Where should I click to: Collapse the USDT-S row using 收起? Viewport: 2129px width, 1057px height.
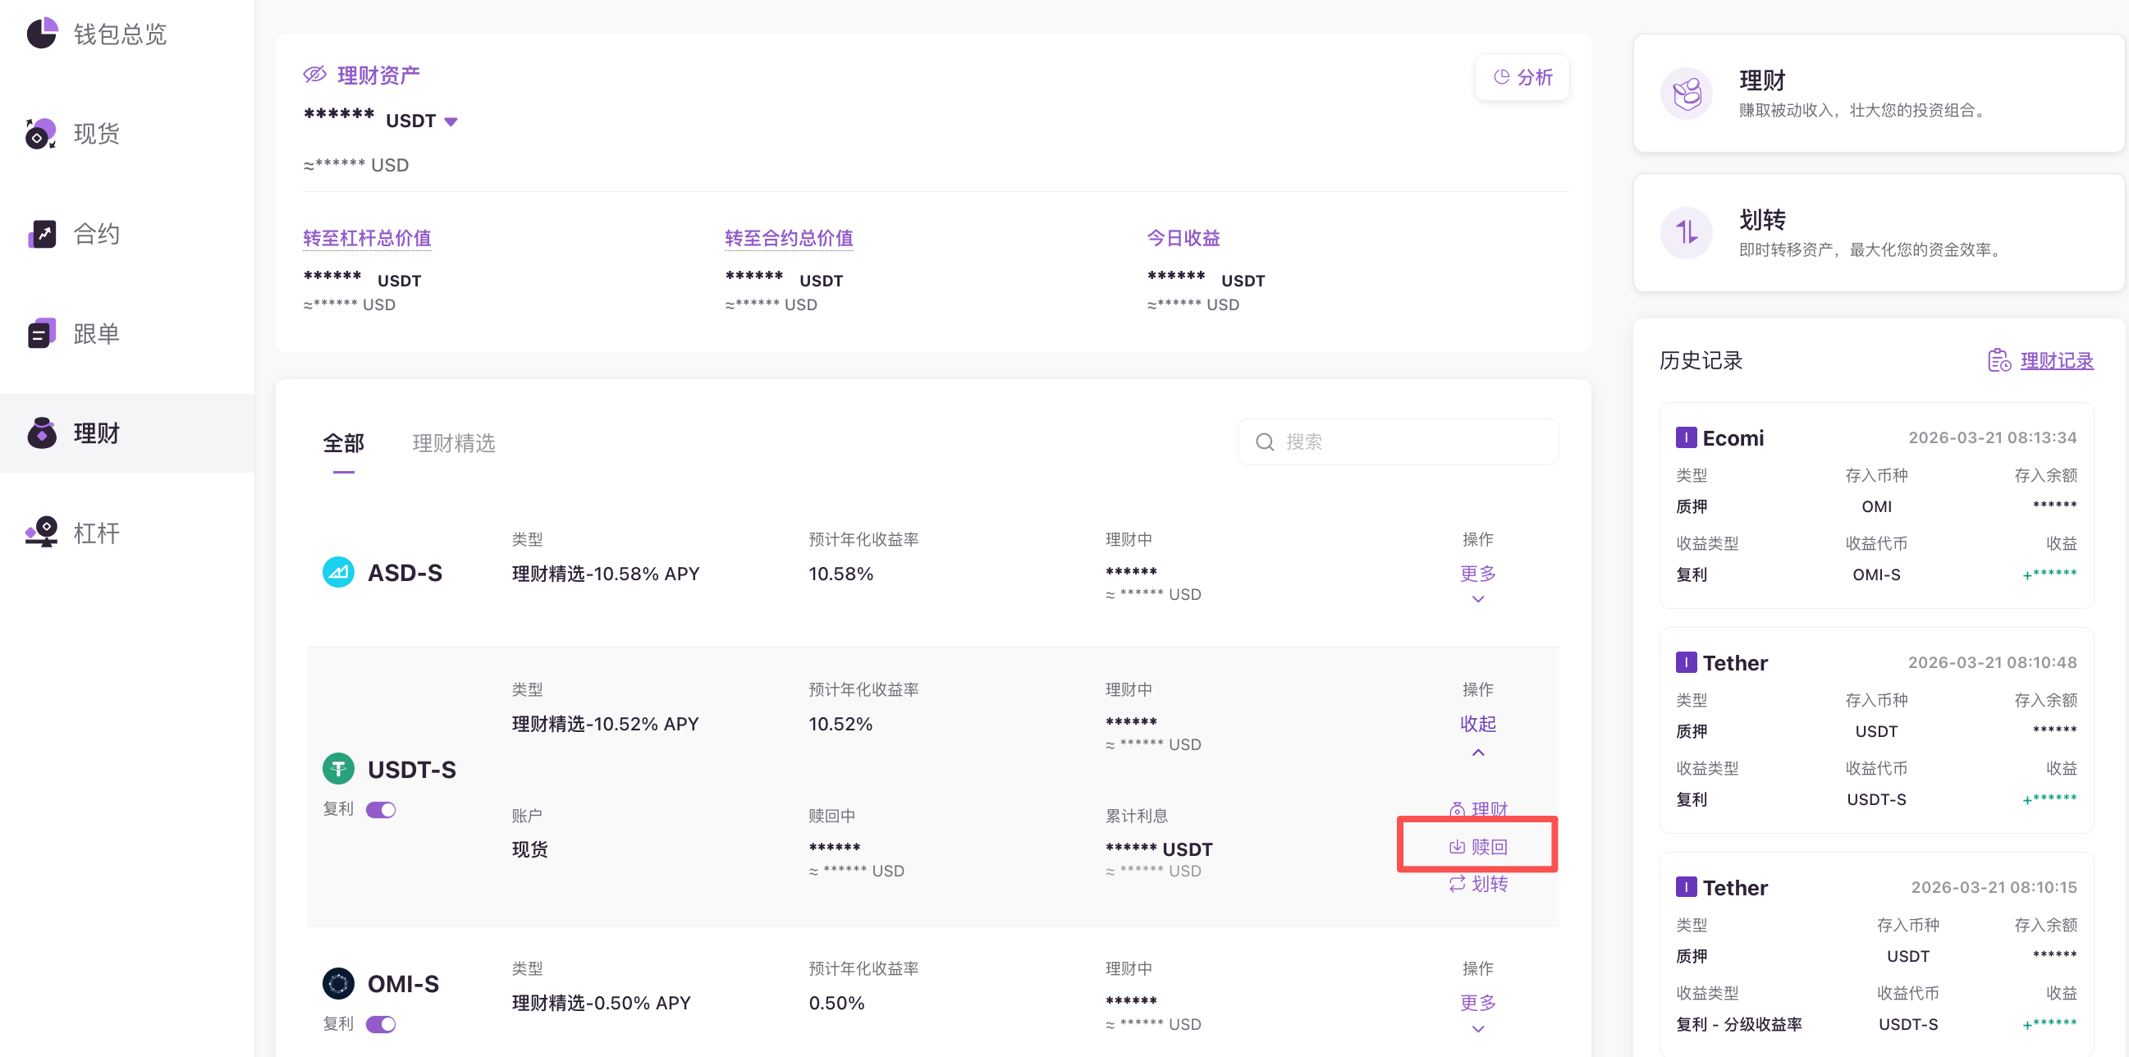(1477, 724)
